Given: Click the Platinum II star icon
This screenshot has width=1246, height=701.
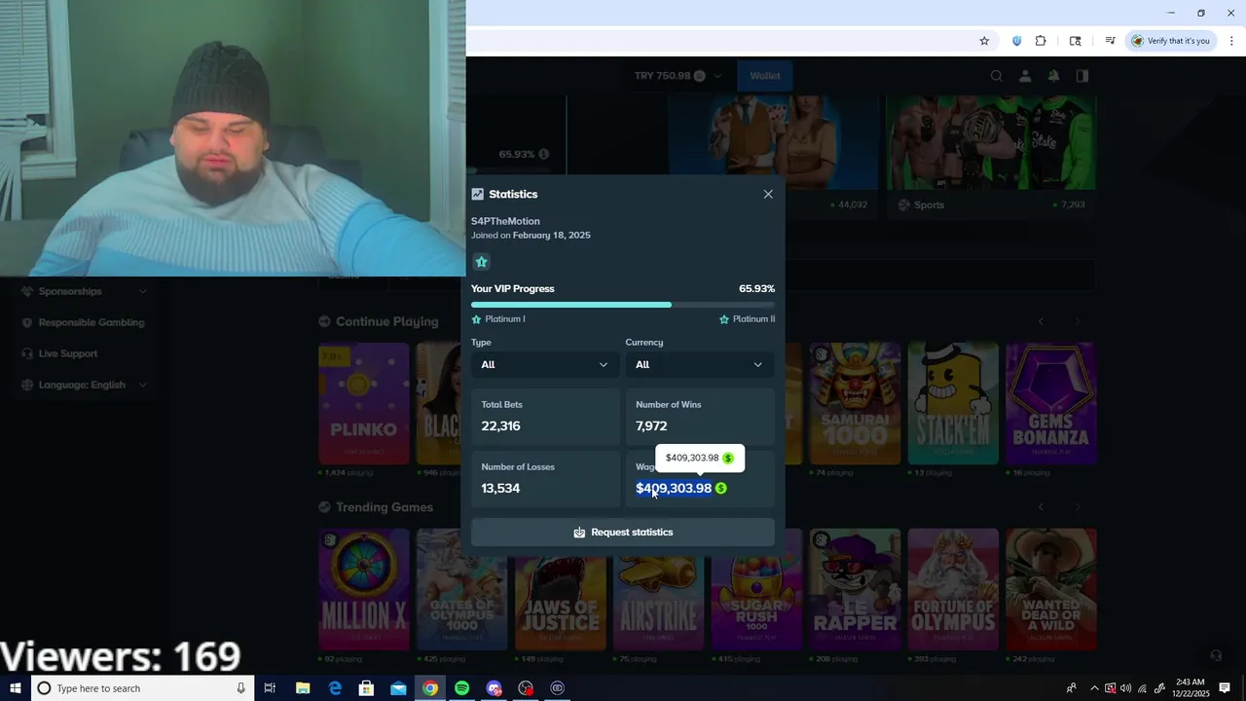Looking at the screenshot, I should click(x=724, y=319).
